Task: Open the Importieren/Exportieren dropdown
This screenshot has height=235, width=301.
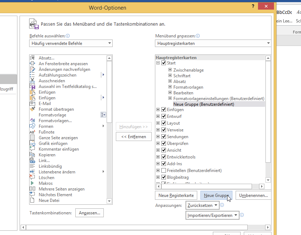Action: point(212,215)
